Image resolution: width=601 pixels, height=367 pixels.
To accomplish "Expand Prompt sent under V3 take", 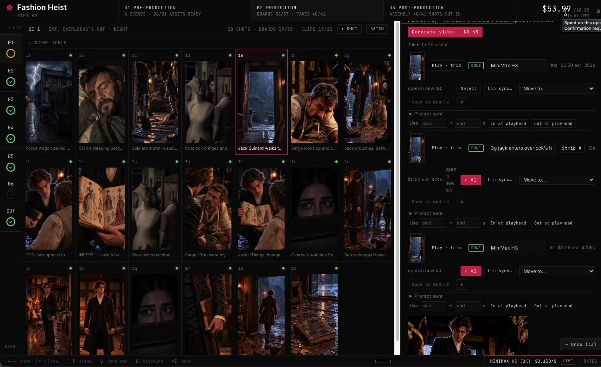I will 426,296.
